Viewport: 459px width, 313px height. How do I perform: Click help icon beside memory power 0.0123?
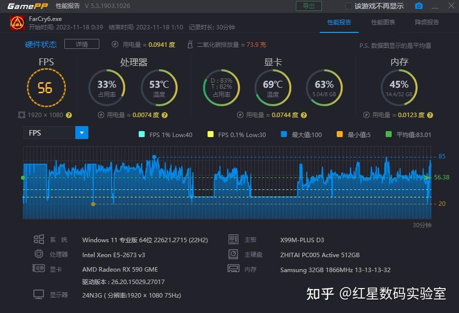tap(430, 115)
